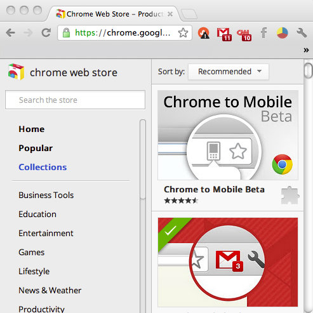Screen dimensions: 313x313
Task: Click the green padlock security icon
Action: 66,33
